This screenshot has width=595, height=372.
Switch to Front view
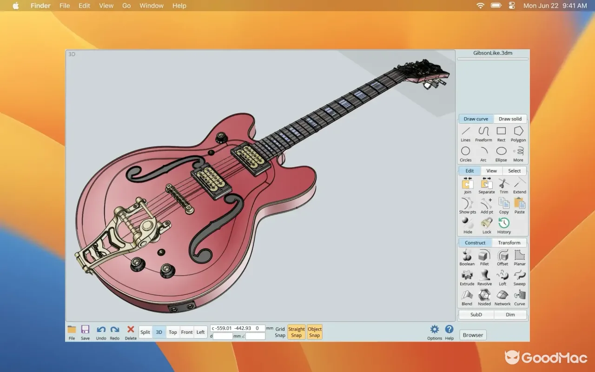pos(187,332)
